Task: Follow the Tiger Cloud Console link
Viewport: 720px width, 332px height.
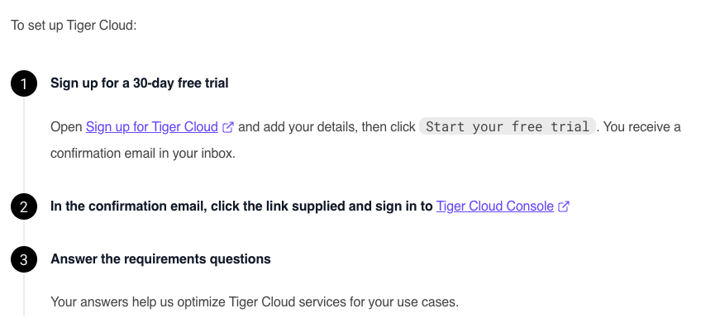Action: click(x=494, y=206)
